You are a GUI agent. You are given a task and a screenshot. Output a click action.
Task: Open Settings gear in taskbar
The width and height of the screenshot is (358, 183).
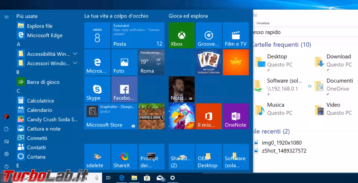pyautogui.click(x=172, y=178)
